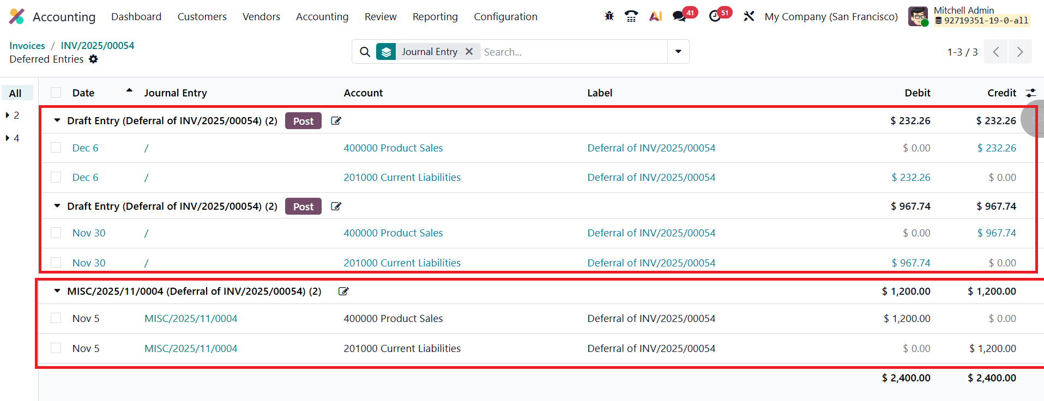Viewport: 1044px width, 401px height.
Task: Click the debug bug icon
Action: tap(609, 16)
